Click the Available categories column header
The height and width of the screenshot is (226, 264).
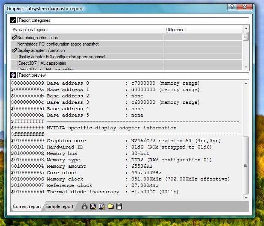pyautogui.click(x=87, y=30)
